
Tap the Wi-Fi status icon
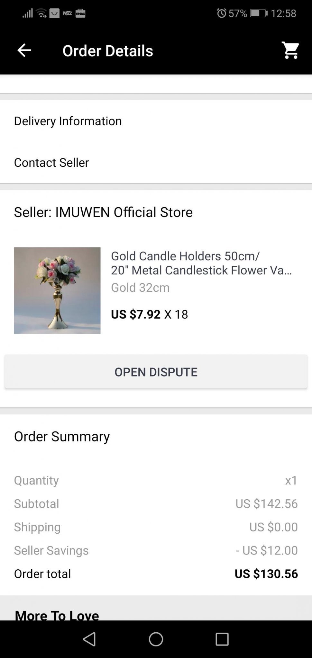(x=42, y=13)
